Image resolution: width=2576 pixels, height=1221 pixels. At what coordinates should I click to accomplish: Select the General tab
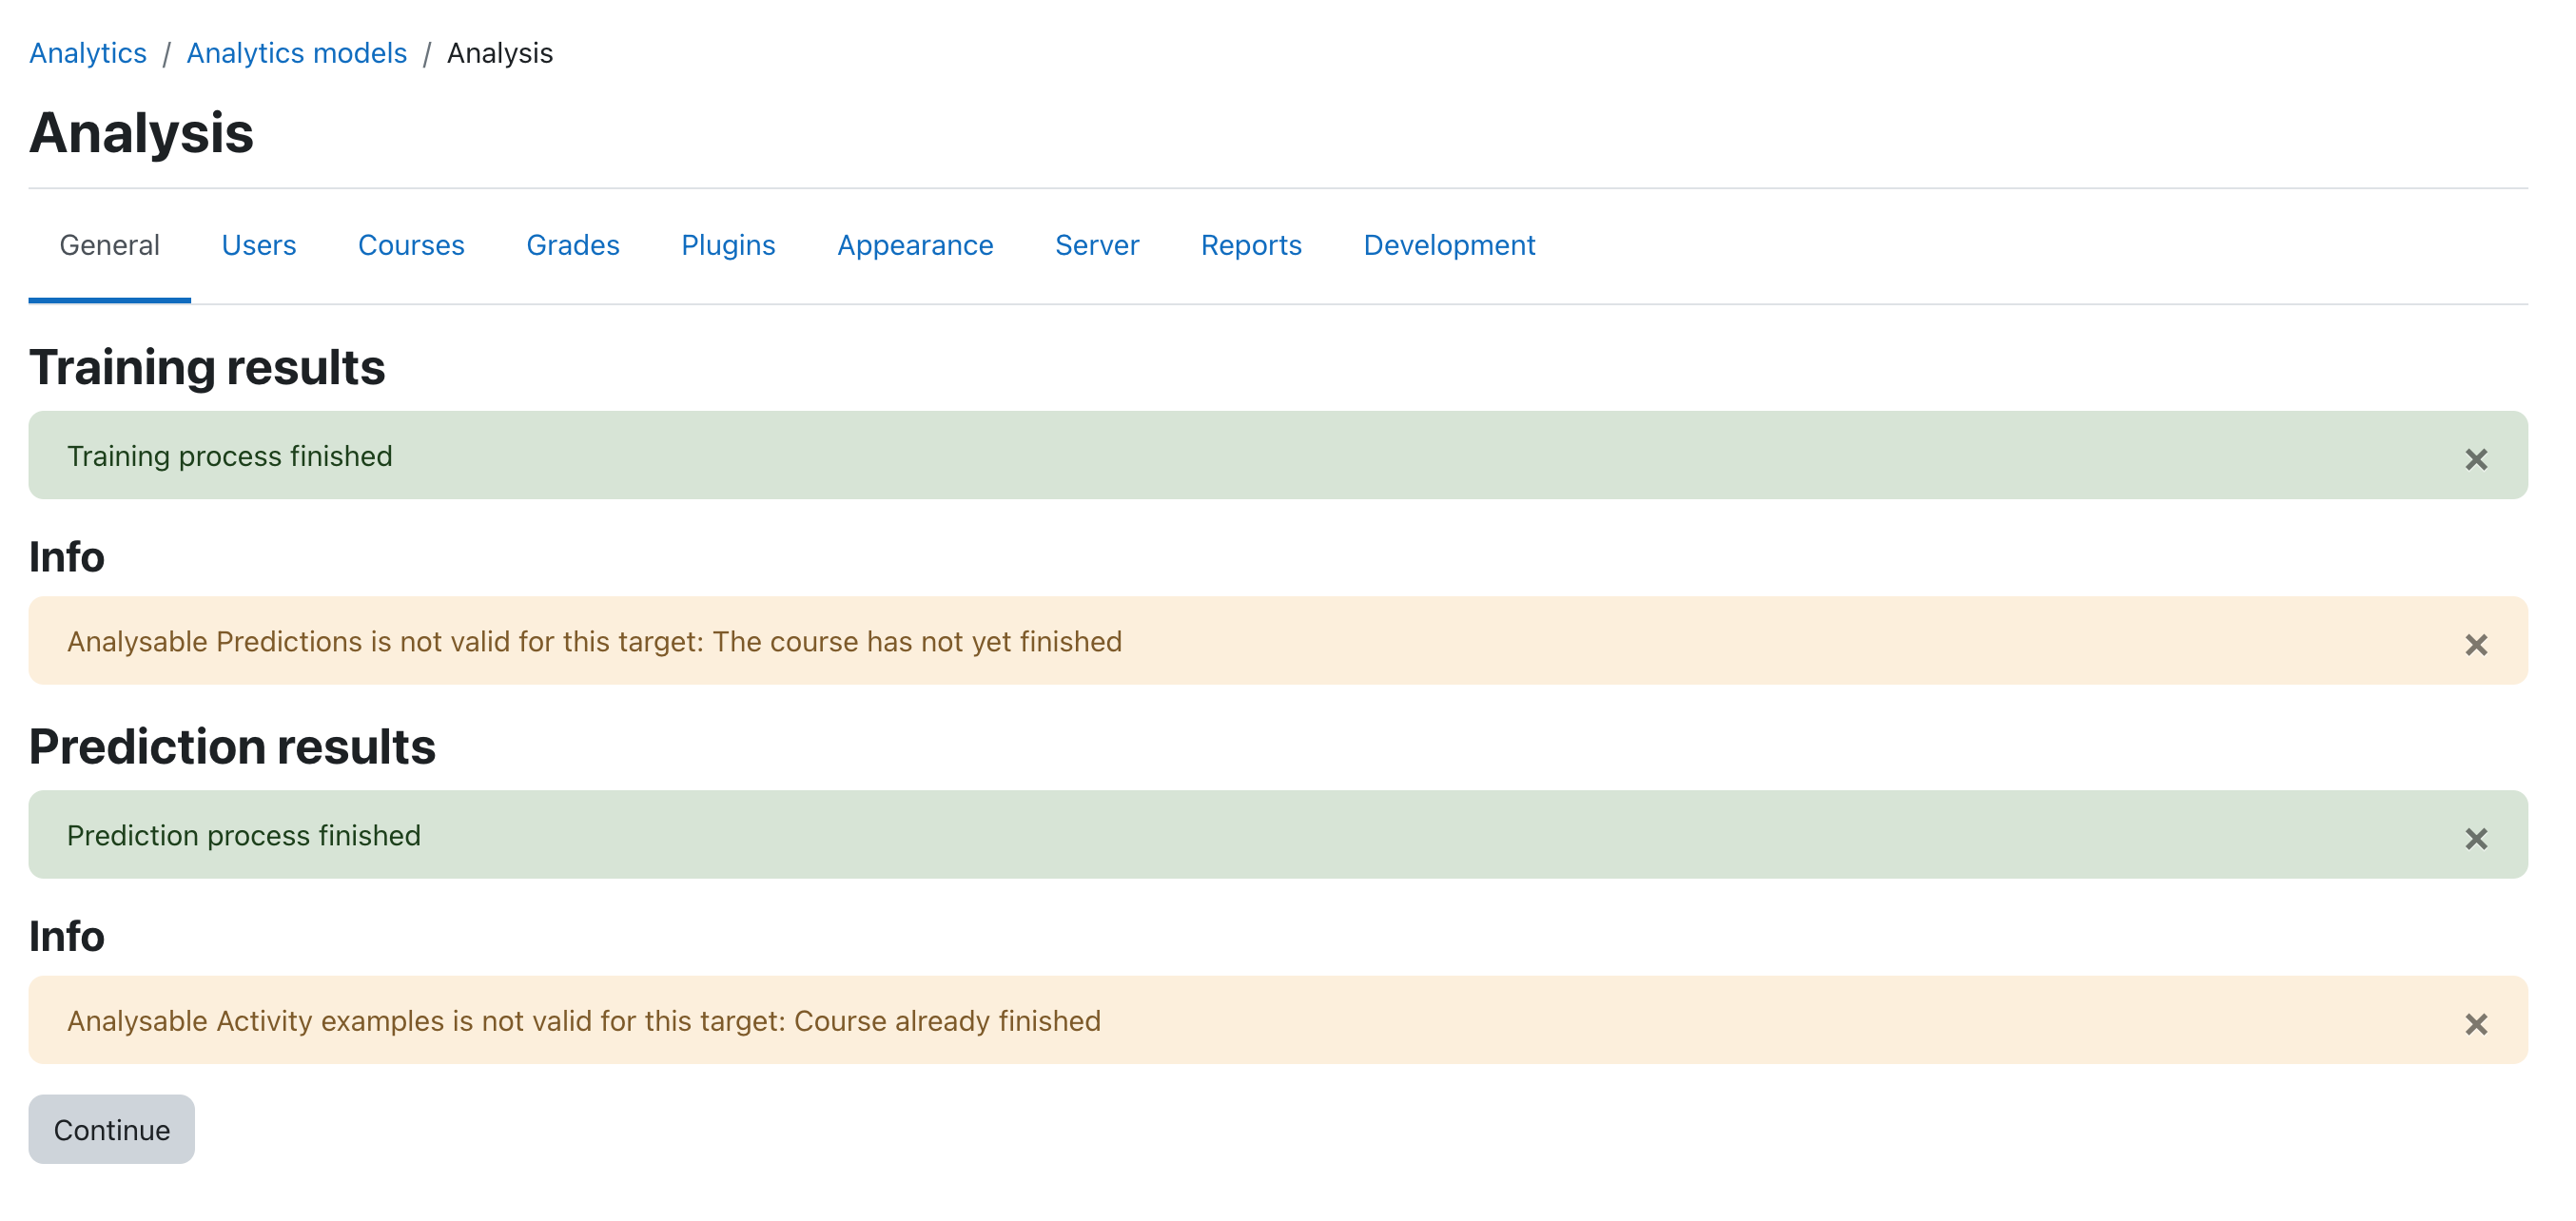[110, 245]
